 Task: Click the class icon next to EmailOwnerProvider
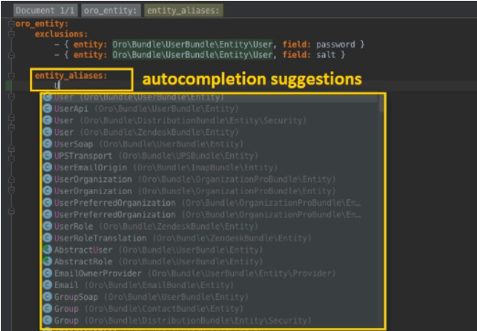tap(48, 273)
